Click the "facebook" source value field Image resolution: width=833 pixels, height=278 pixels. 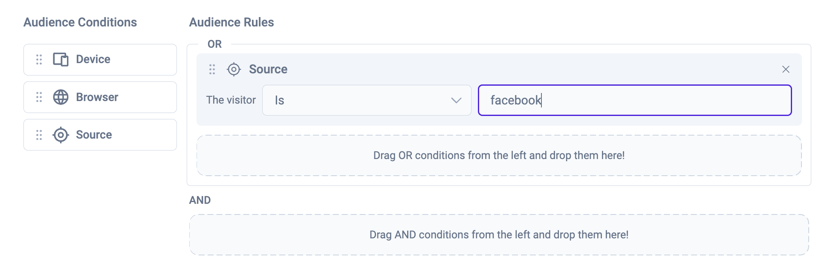634,100
